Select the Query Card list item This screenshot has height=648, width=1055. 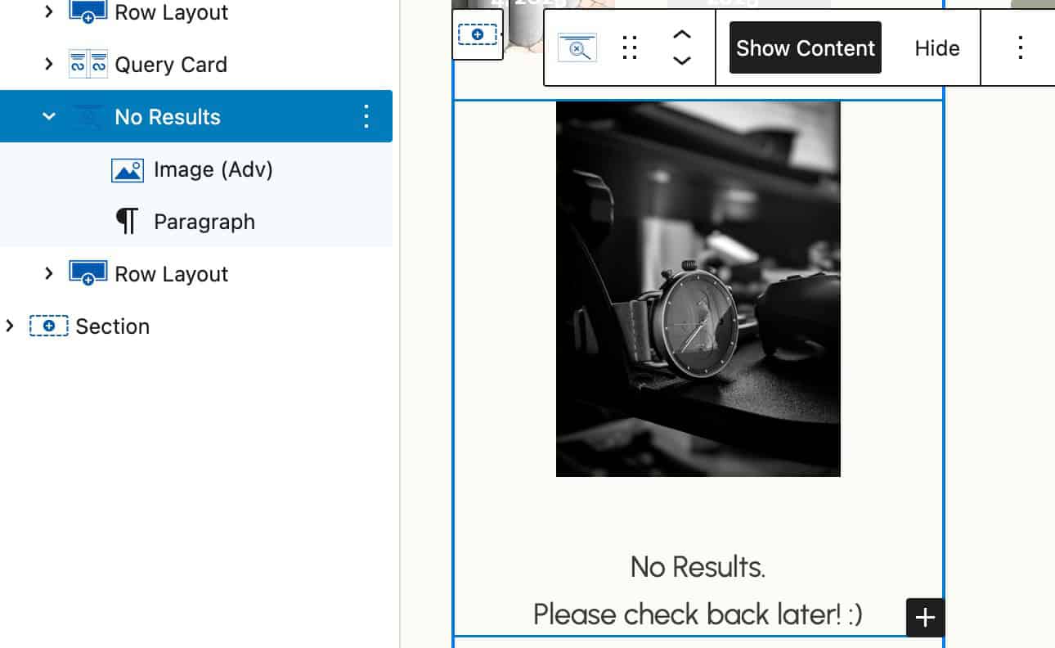[170, 65]
